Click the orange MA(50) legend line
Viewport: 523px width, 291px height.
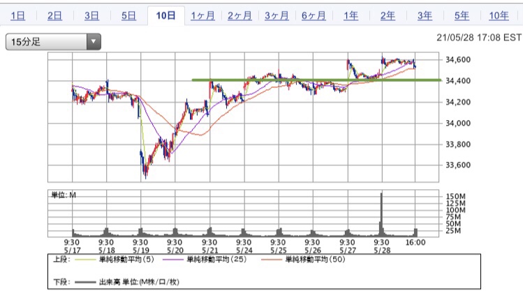coord(272,260)
